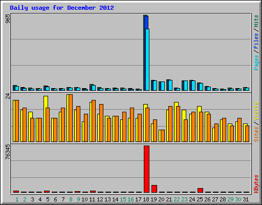Click the day 3 axis label
The width and height of the screenshot is (262, 205).
tap(32, 199)
